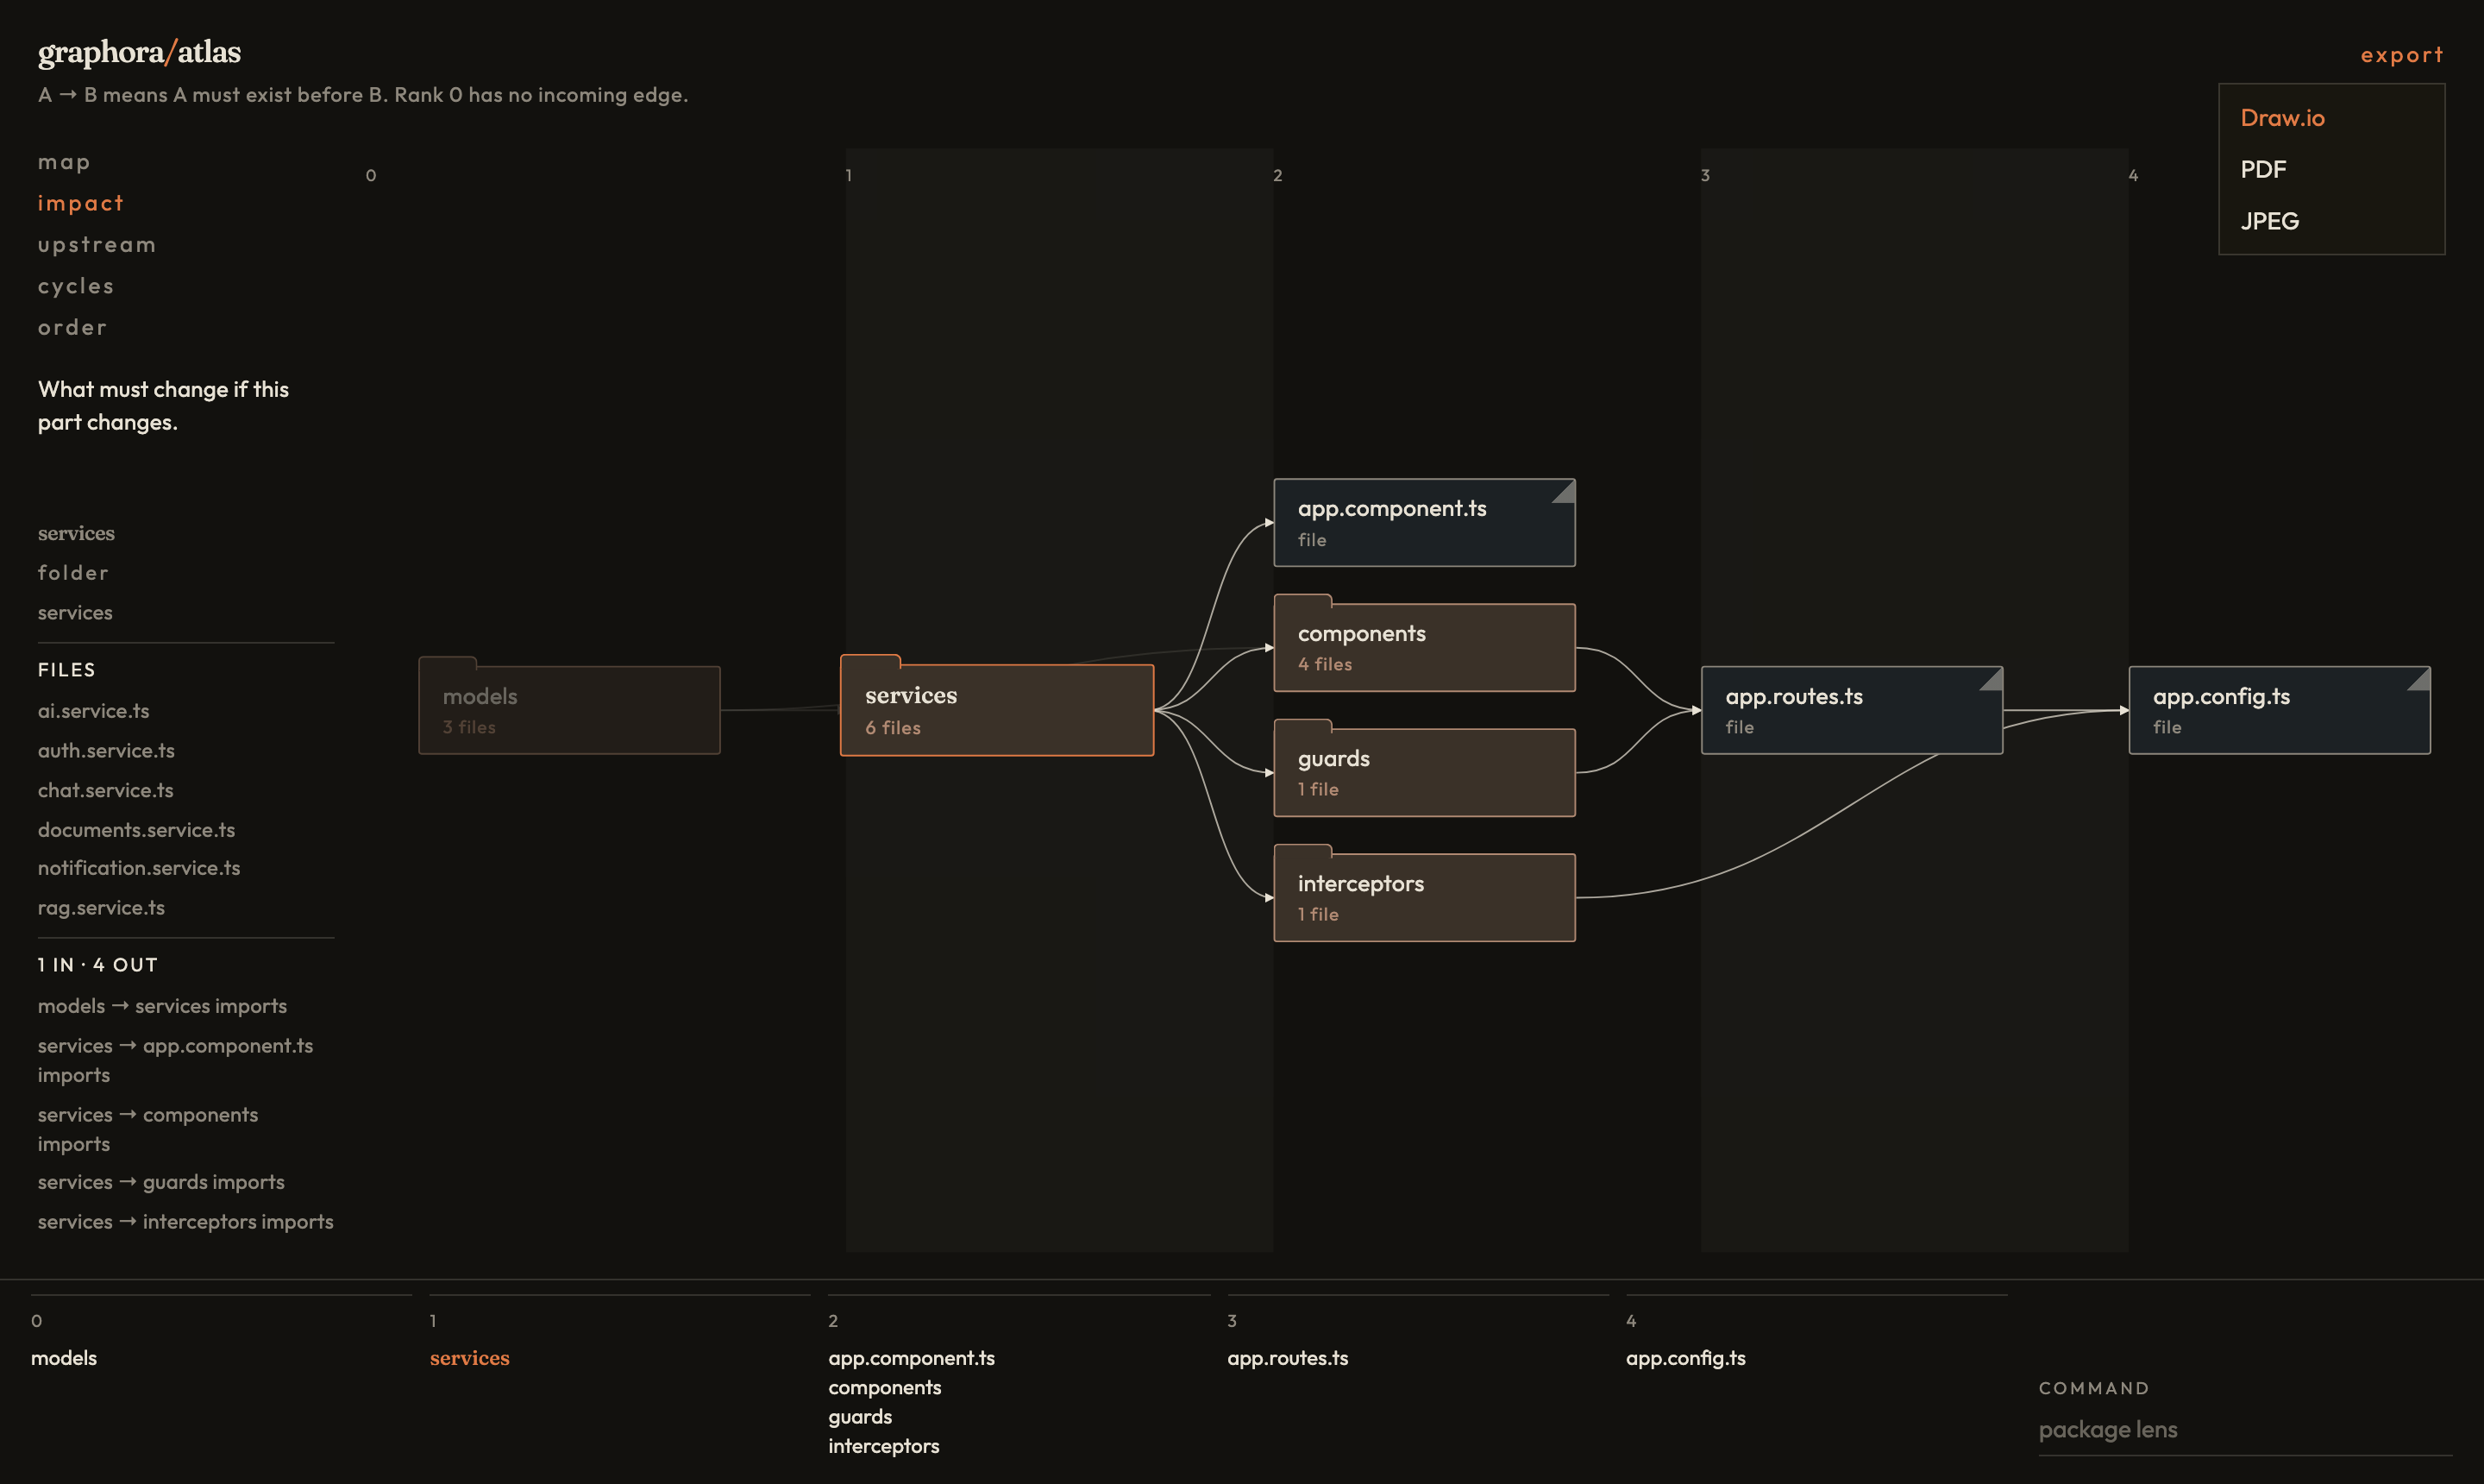This screenshot has width=2484, height=1484.
Task: Switch to the map view
Action: point(64,162)
